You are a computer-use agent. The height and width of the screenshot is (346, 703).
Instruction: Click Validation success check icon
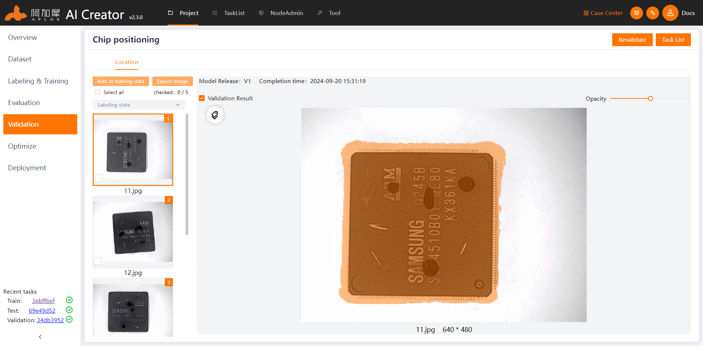click(x=69, y=319)
